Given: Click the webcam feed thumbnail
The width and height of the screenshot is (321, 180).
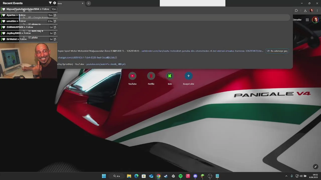Looking at the screenshot, I should click(x=29, y=61).
